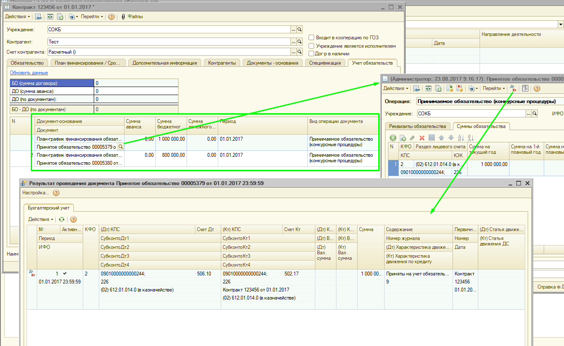The image size is (564, 346).
Task: Open the Реквизиты обязательства tab
Action: (417, 126)
